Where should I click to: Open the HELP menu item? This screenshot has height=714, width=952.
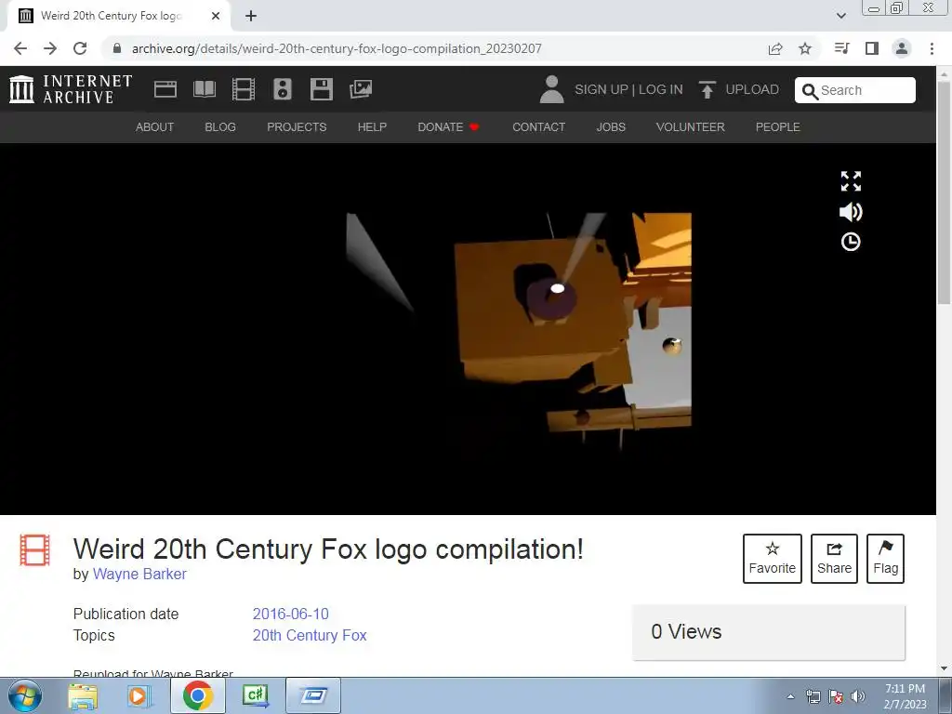pyautogui.click(x=372, y=126)
